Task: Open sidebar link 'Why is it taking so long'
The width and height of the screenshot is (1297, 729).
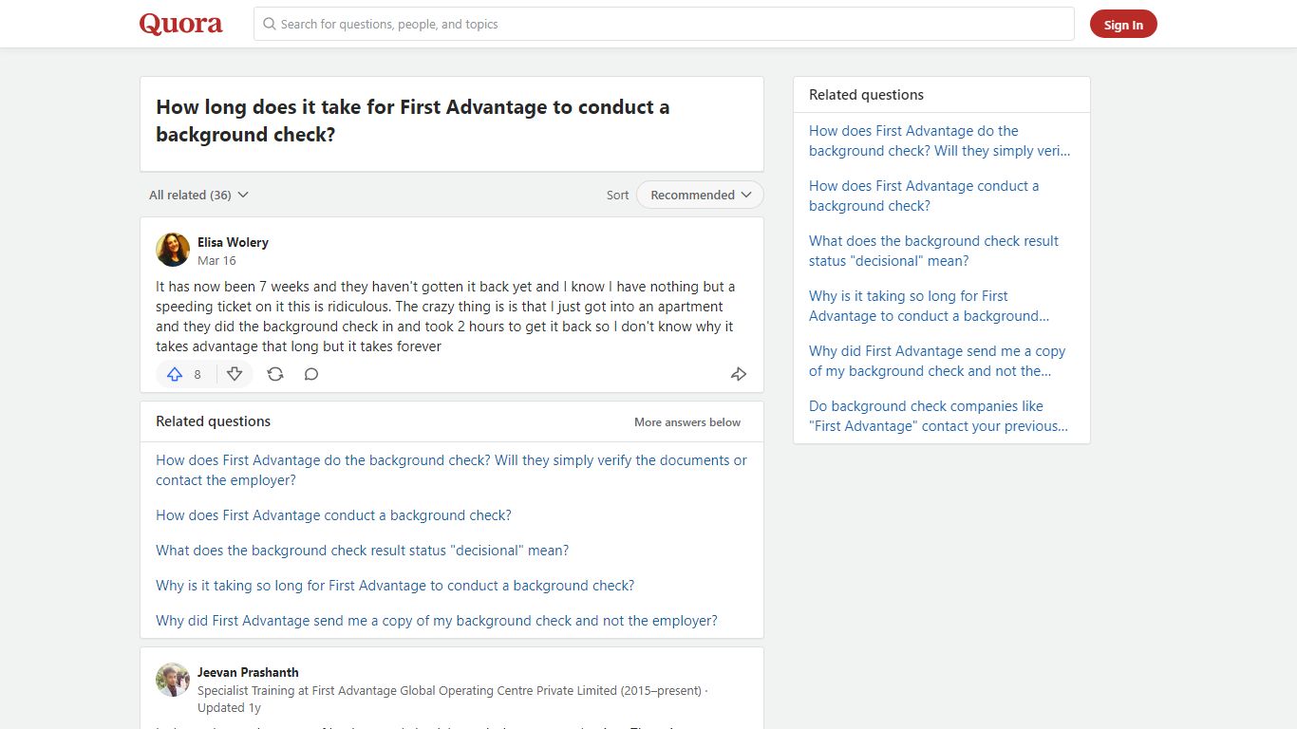Action: [x=929, y=306]
